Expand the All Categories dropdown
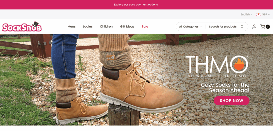This screenshot has width=273, height=131. coord(191,27)
